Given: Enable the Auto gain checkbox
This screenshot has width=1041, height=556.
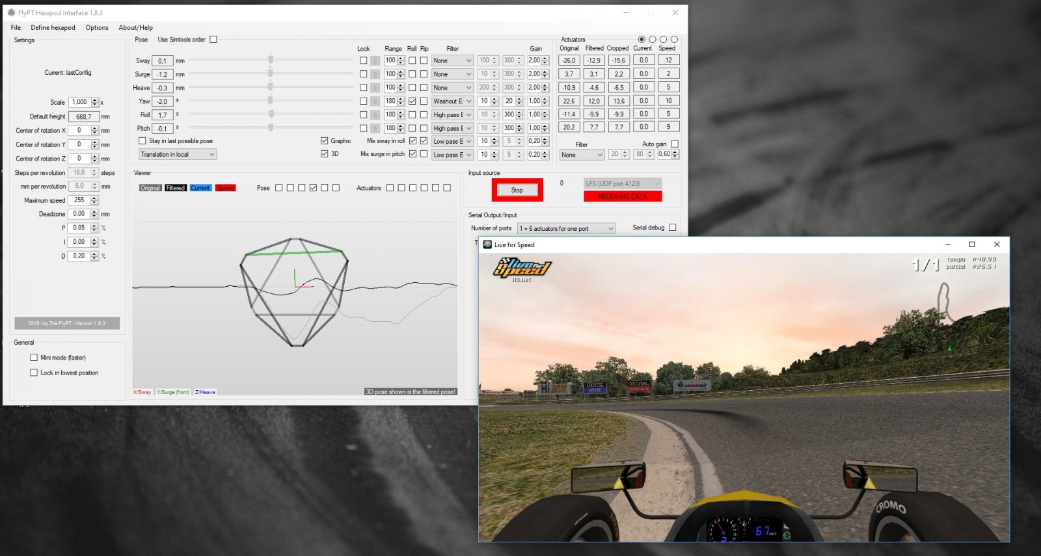Looking at the screenshot, I should (x=675, y=144).
